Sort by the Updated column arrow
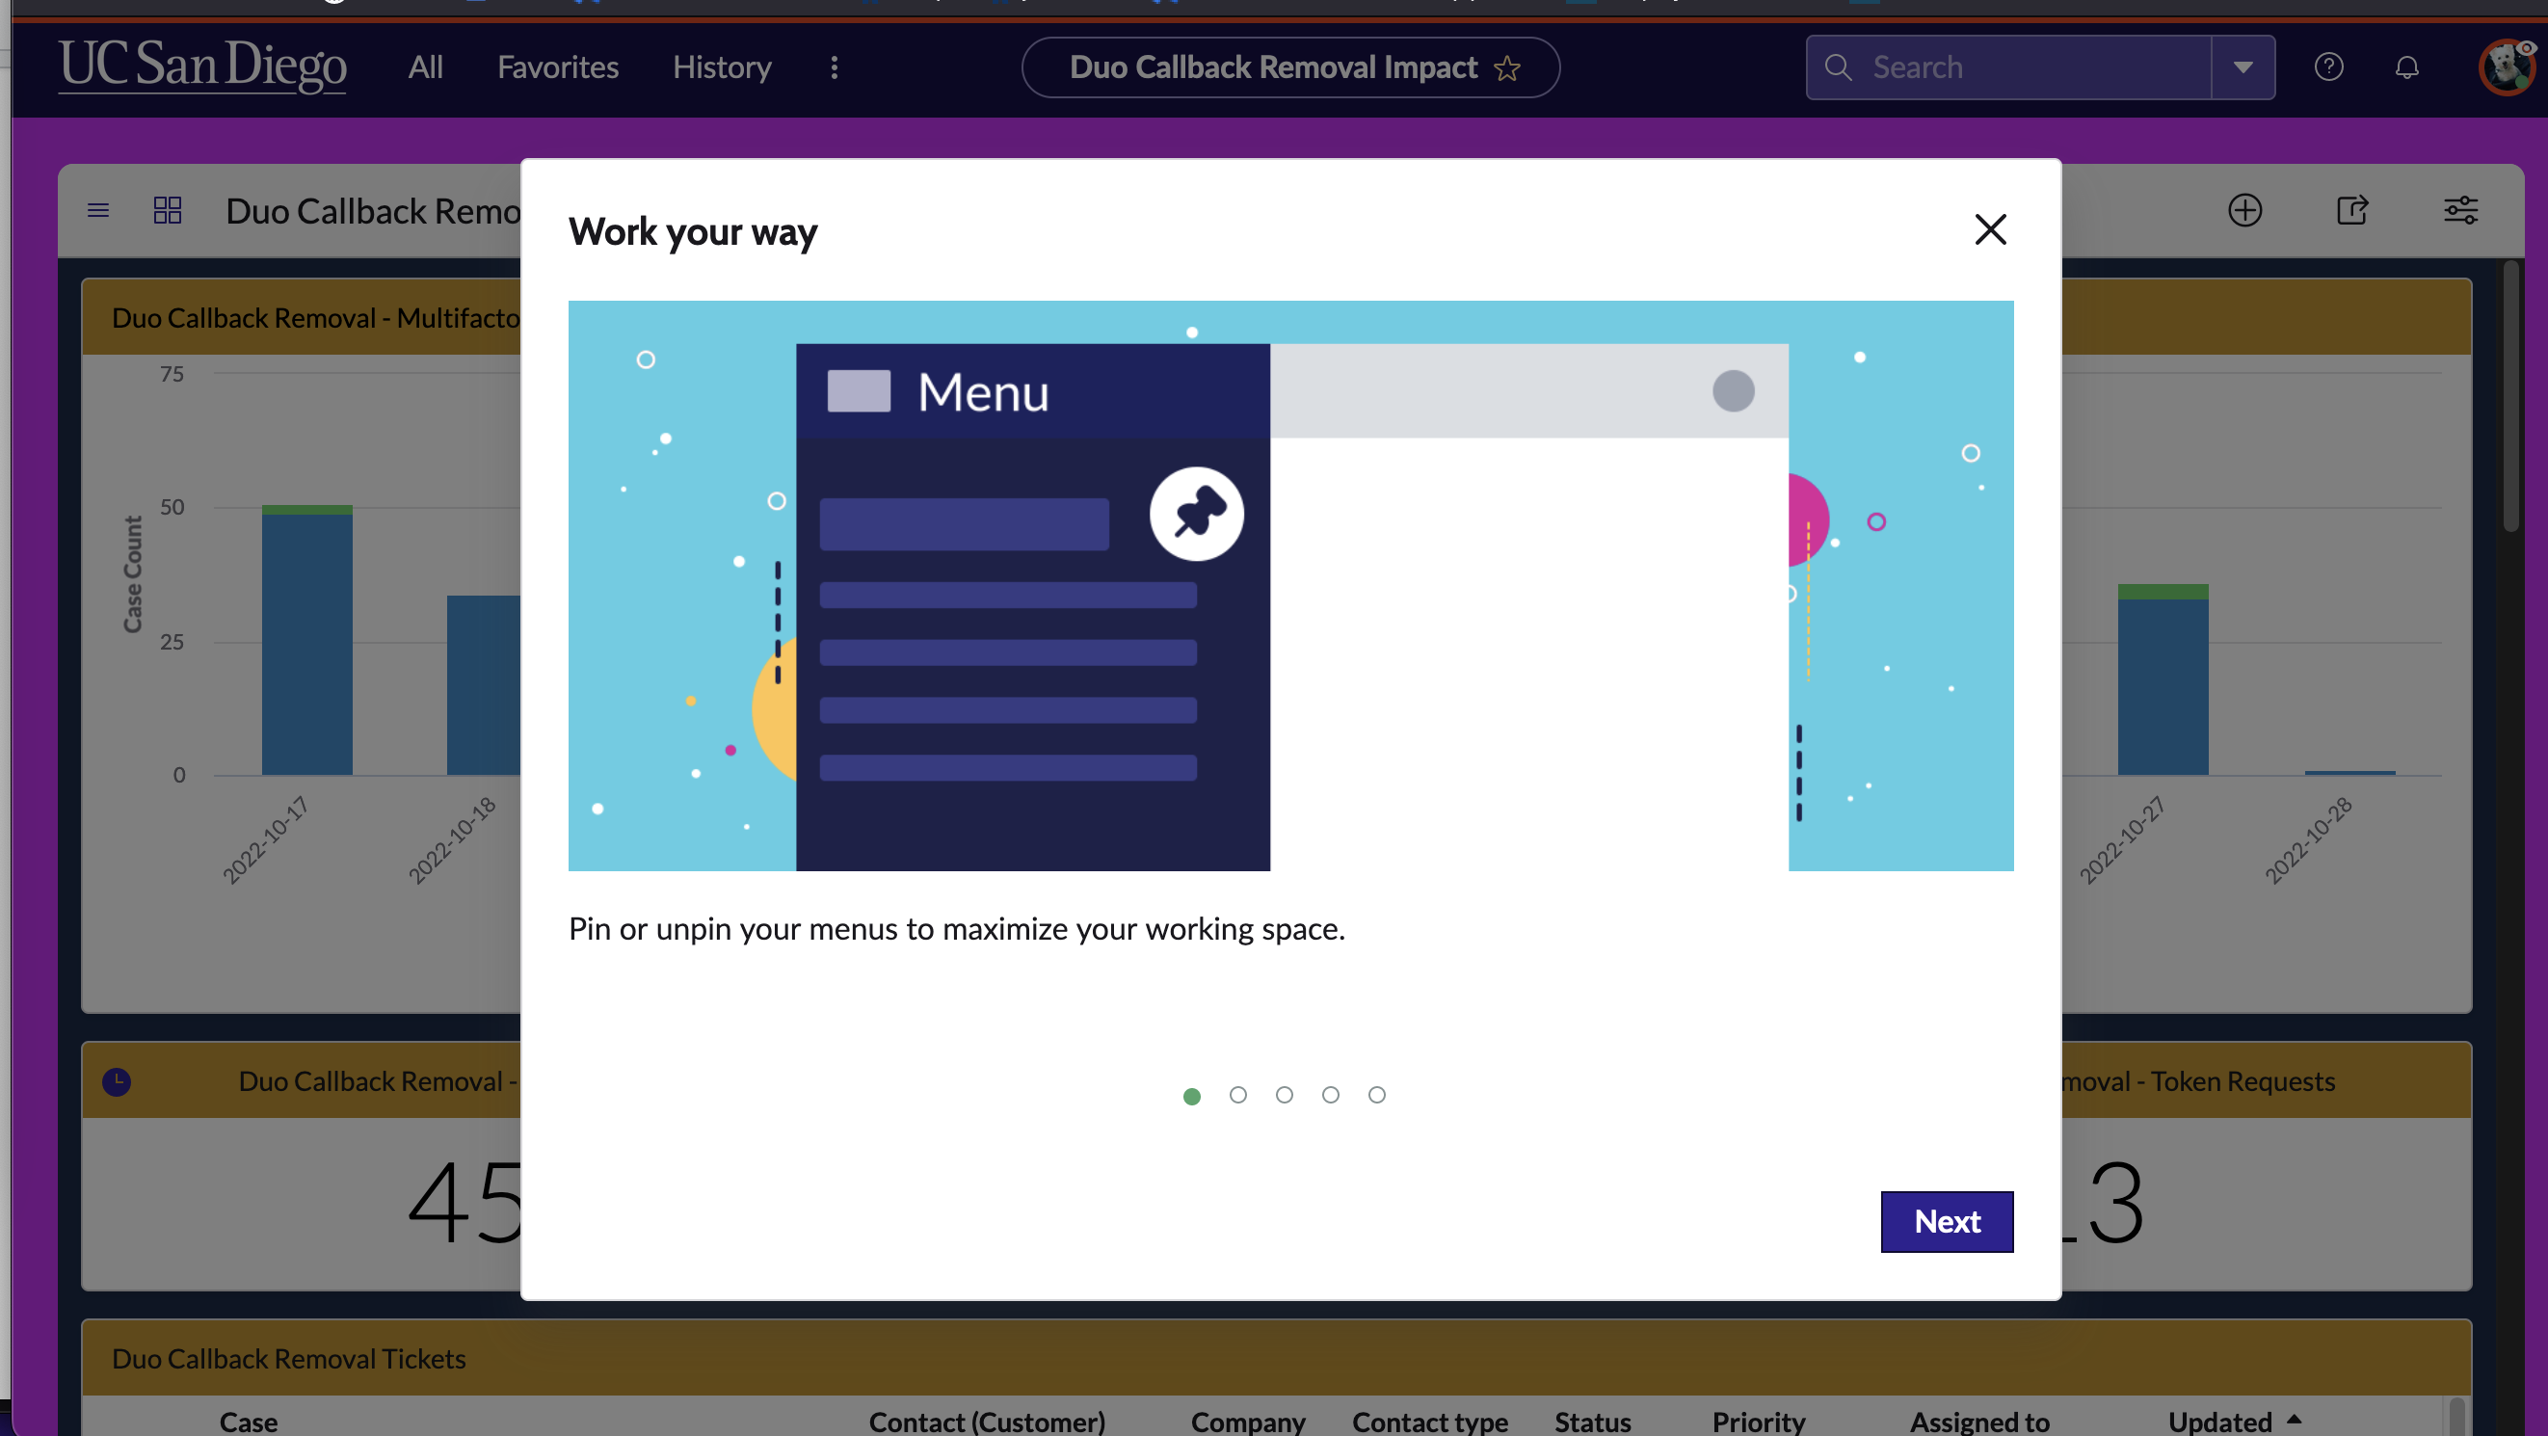Image resolution: width=2548 pixels, height=1436 pixels. 2294,1419
